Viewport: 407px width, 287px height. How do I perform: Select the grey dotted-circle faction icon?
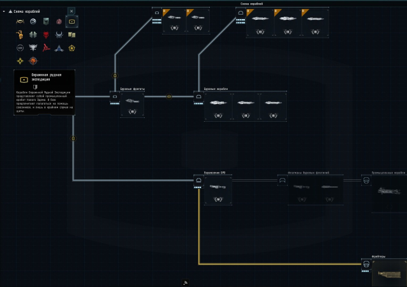(20, 48)
